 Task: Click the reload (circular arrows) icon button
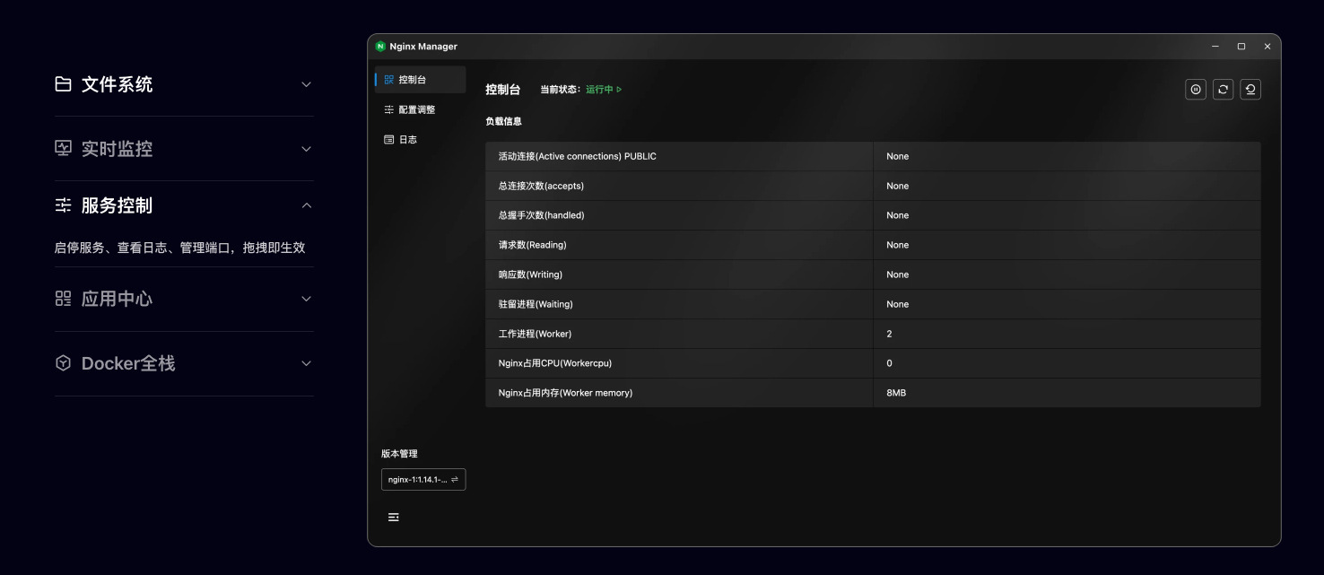pyautogui.click(x=1223, y=90)
